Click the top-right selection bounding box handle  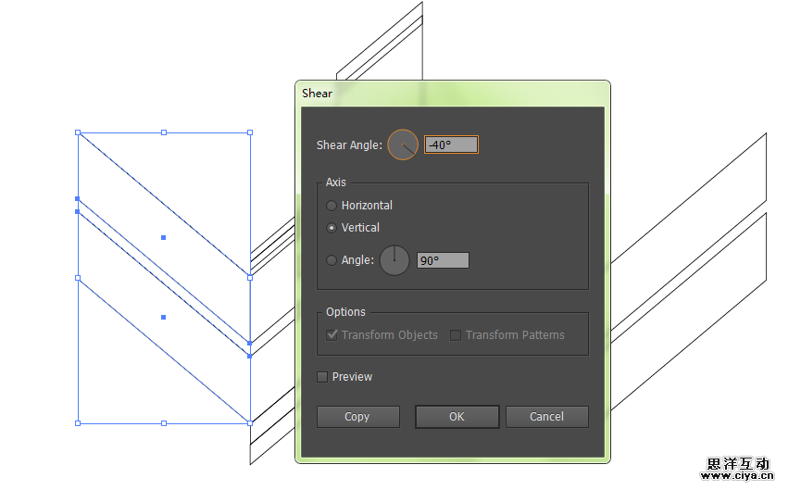pos(250,132)
